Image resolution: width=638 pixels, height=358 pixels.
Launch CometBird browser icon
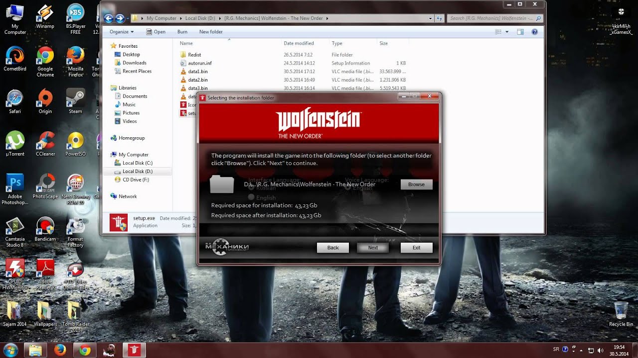[15, 59]
